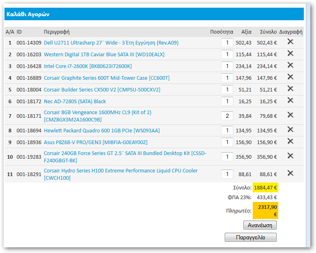Remove Western Digital 1TB Caviar Blue item
The height and width of the screenshot is (253, 316).
[x=290, y=53]
